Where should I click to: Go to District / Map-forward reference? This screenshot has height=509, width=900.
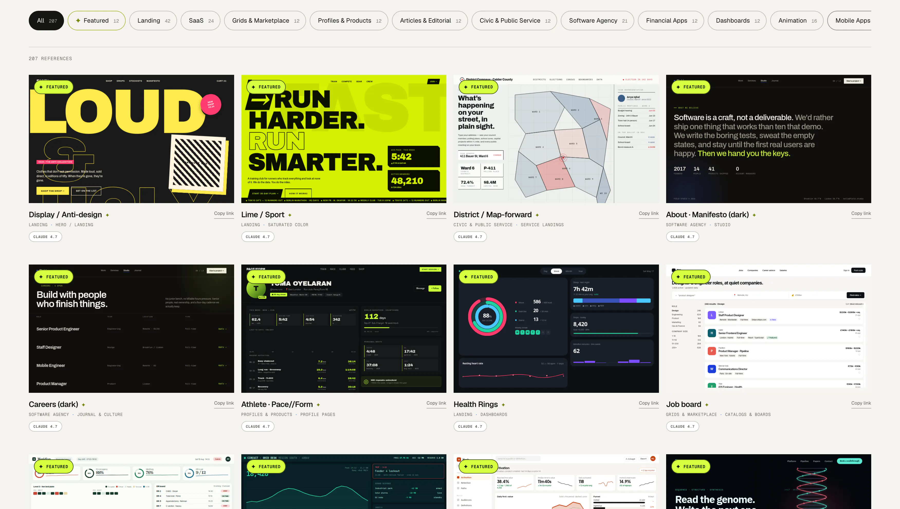tap(493, 215)
